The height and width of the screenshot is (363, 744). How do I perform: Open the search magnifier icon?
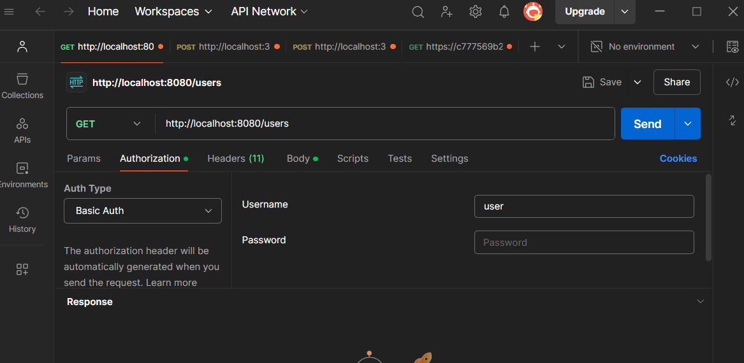click(418, 12)
